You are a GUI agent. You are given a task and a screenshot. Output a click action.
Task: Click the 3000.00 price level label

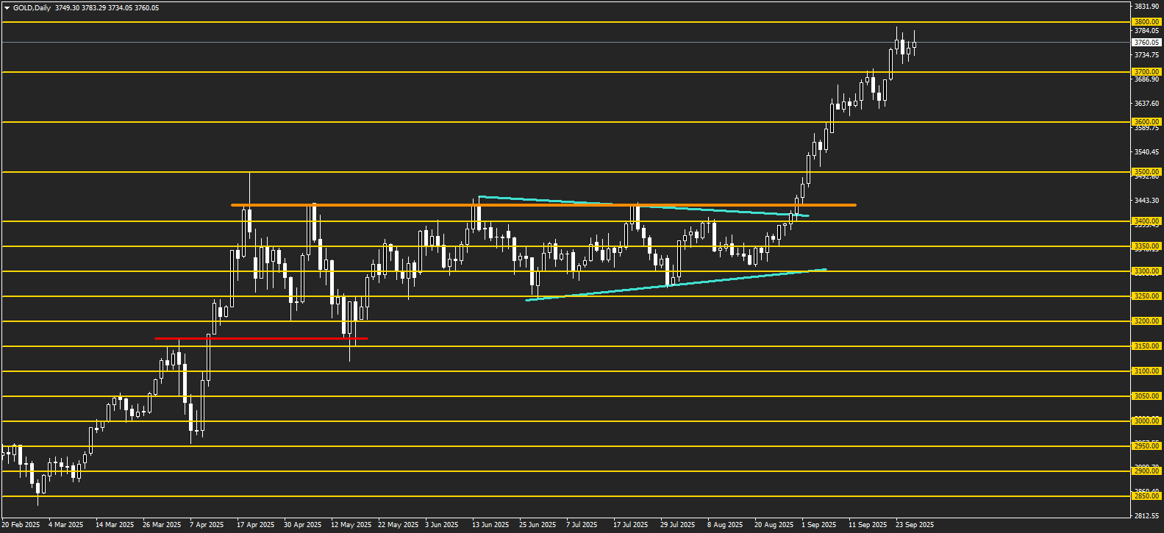click(1147, 421)
